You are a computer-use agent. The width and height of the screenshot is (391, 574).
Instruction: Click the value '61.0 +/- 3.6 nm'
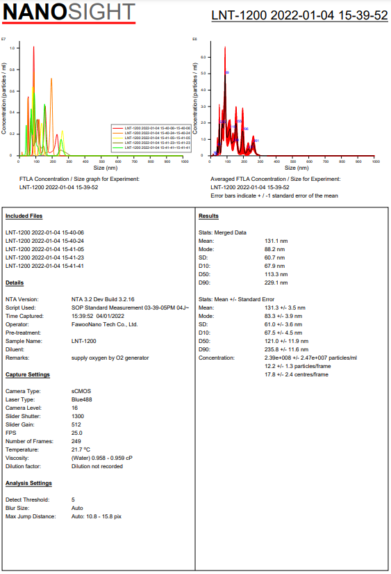tap(283, 324)
